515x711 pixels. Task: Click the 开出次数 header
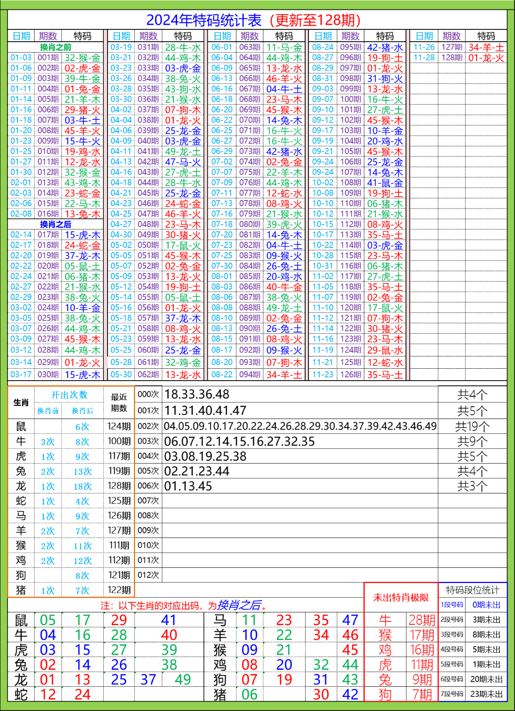coord(70,393)
